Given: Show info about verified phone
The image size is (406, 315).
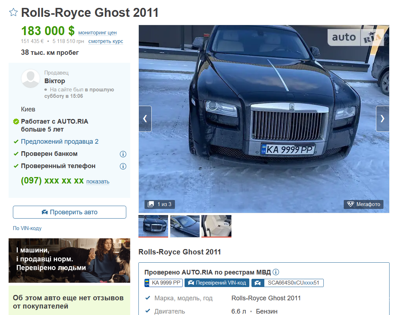Looking at the screenshot, I should (123, 166).
